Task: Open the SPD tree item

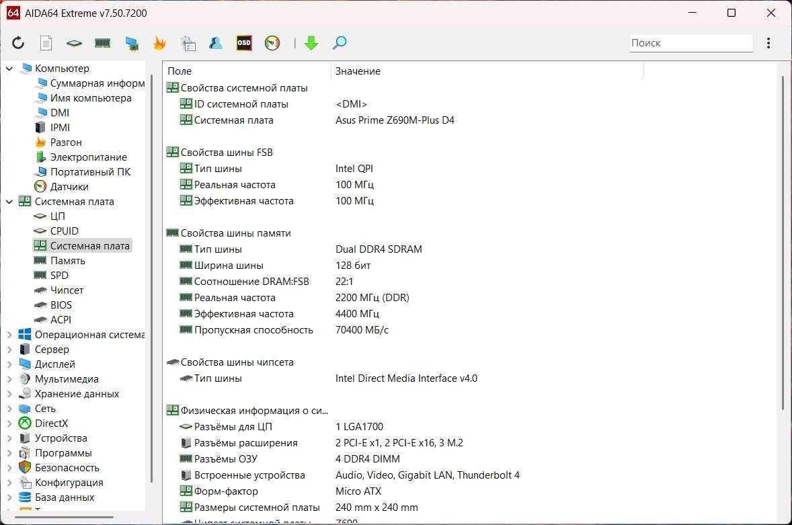Action: [x=59, y=275]
